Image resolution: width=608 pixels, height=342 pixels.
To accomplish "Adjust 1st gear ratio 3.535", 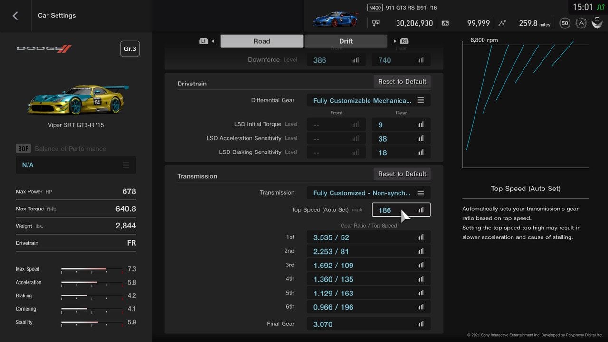I will click(x=369, y=237).
